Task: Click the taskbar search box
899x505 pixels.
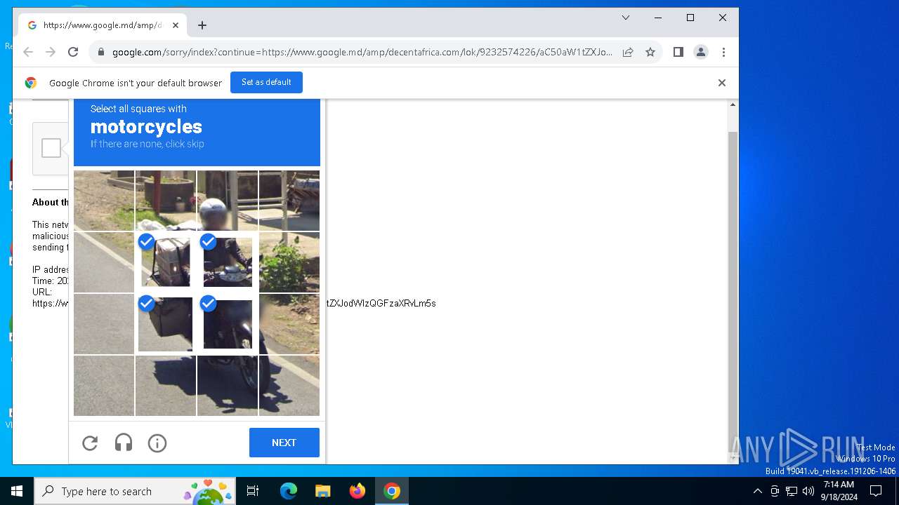Action: (x=136, y=491)
